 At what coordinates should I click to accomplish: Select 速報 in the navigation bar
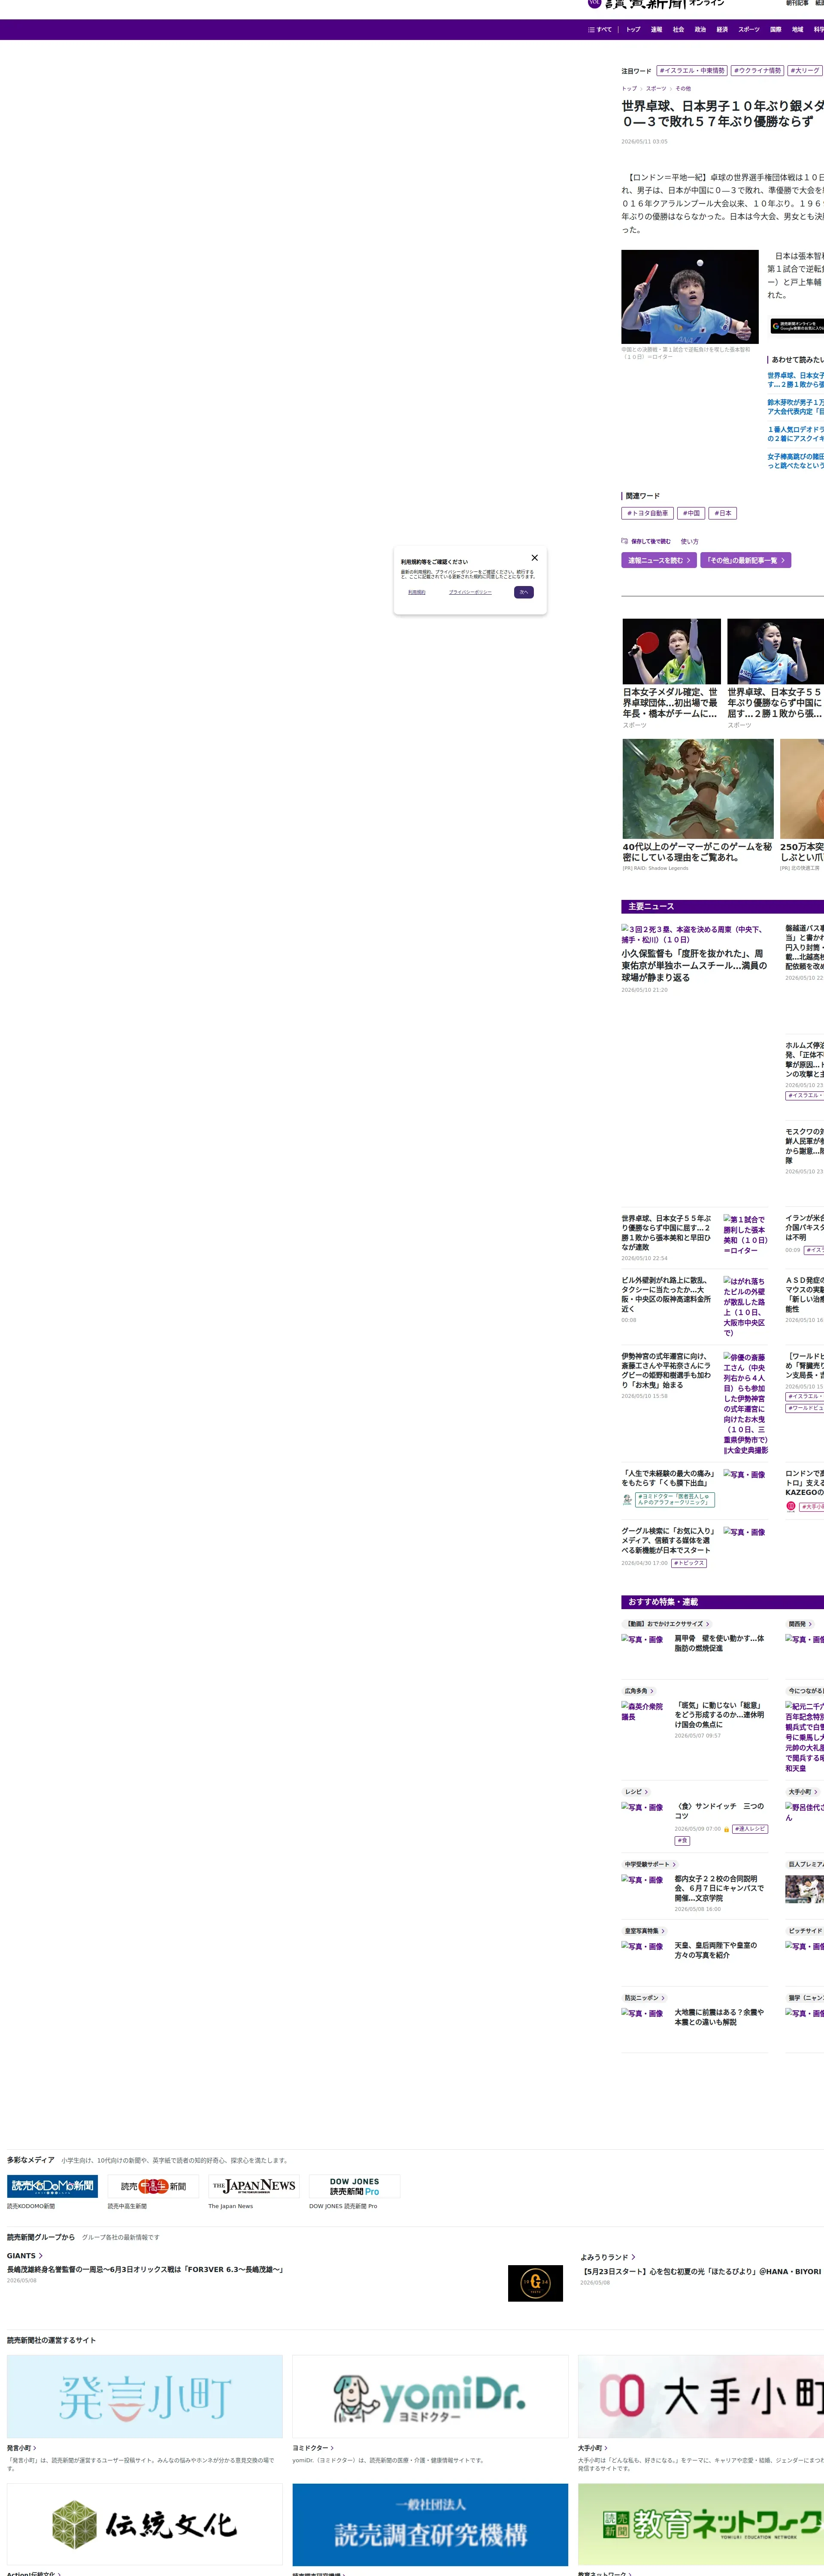click(x=656, y=30)
